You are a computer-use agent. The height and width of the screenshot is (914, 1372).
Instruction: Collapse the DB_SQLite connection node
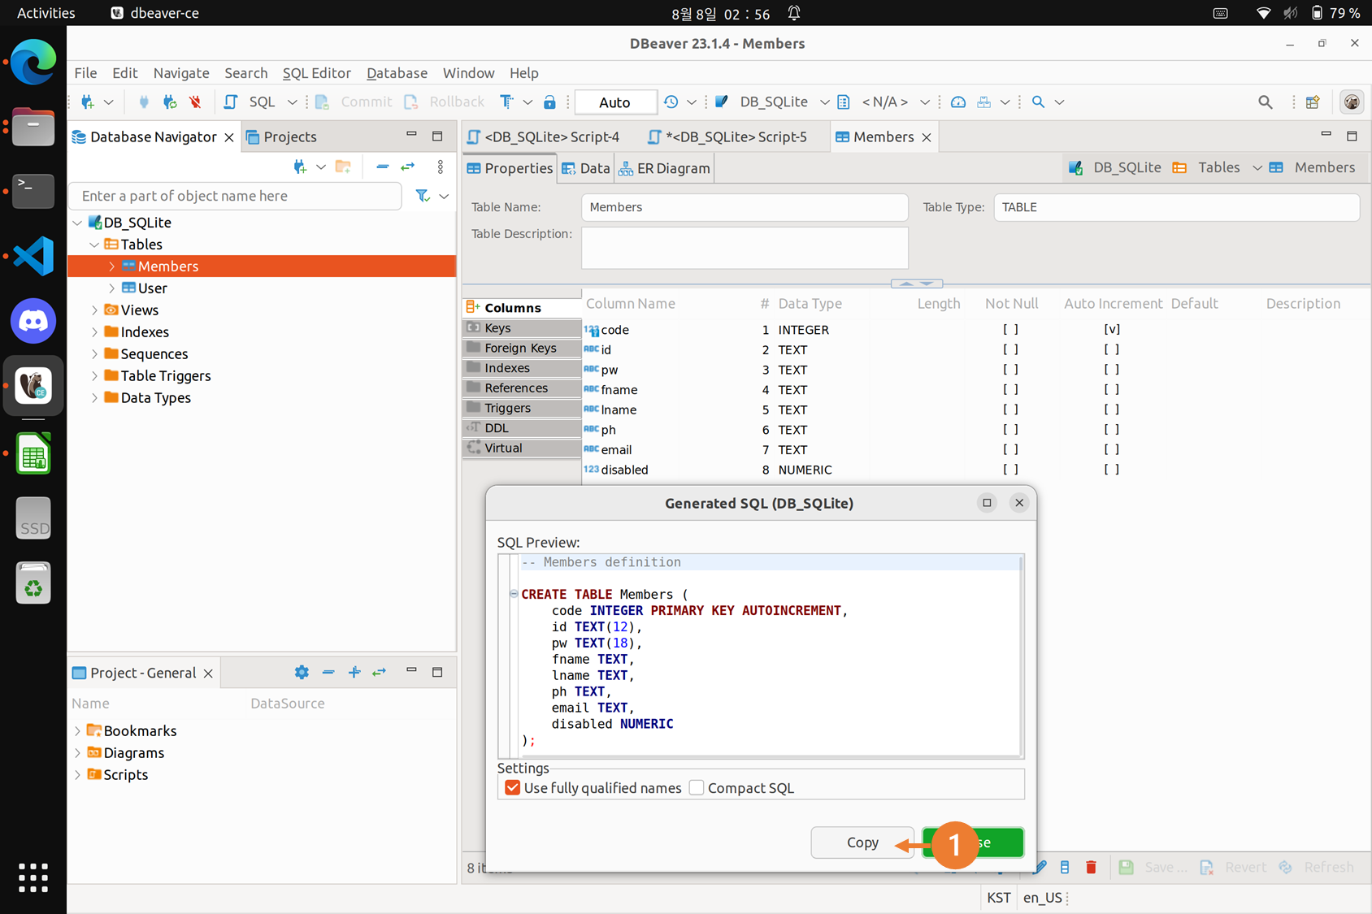click(x=77, y=223)
